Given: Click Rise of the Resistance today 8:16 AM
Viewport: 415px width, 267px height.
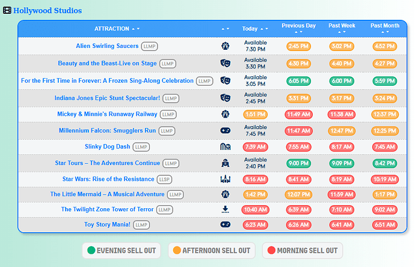Looking at the screenshot, I should tap(256, 179).
